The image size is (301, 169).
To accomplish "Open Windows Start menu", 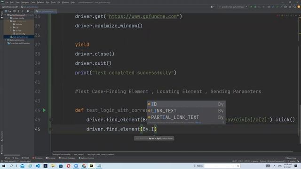I will [x=4, y=166].
